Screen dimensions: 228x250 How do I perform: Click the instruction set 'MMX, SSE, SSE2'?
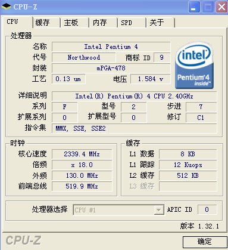134,128
